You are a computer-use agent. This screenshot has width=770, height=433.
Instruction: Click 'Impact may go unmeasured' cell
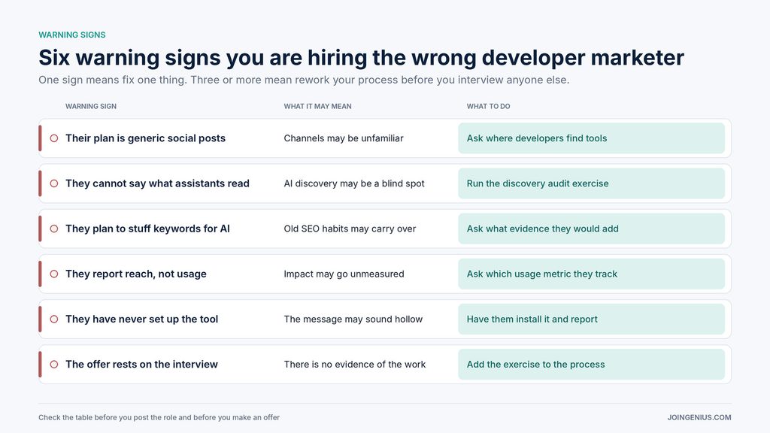click(344, 274)
